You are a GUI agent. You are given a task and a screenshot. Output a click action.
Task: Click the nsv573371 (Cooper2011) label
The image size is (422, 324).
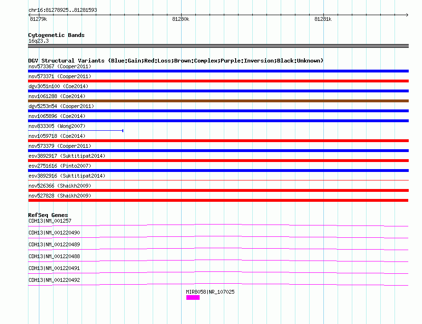60,76
